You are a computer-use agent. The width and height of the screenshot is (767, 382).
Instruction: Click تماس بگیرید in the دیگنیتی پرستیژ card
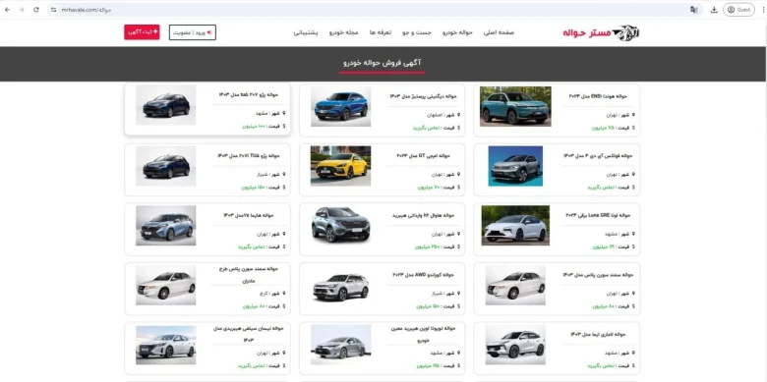tap(426, 128)
